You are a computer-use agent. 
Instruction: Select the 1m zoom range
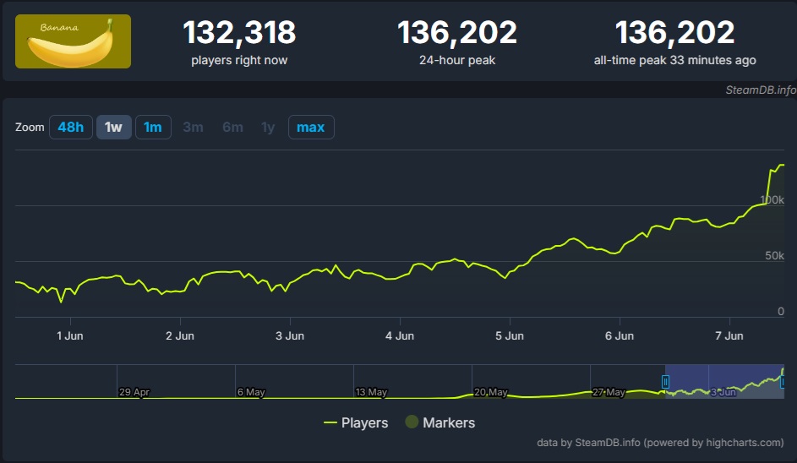tap(153, 127)
